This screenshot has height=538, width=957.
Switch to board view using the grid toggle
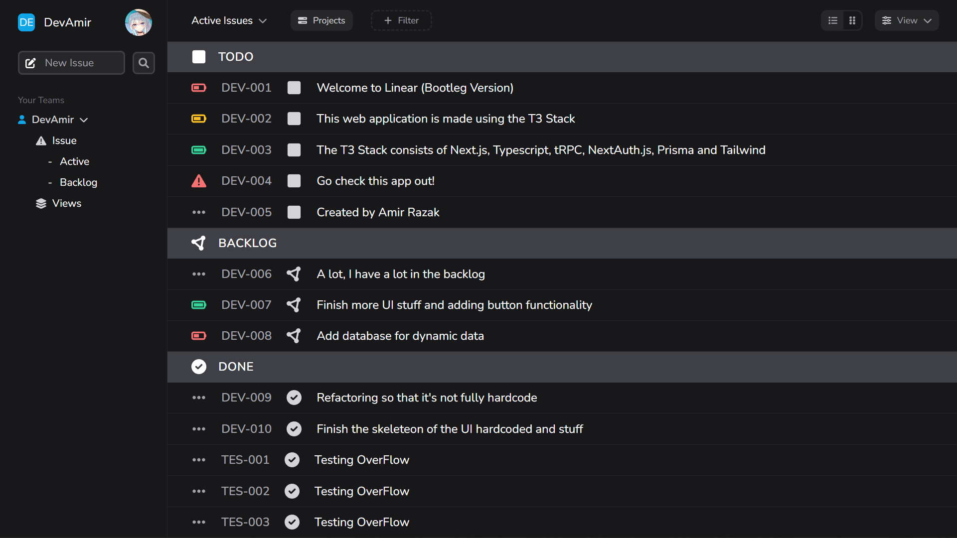(852, 20)
